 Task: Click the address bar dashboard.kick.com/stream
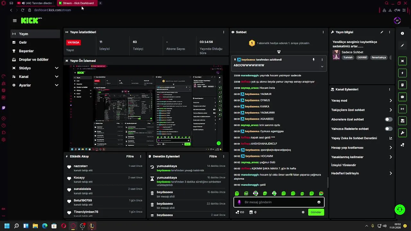click(52, 10)
